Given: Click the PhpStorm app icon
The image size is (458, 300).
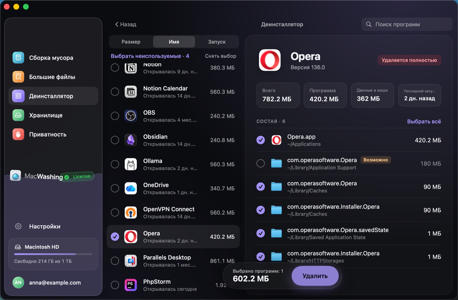Looking at the screenshot, I should point(131,285).
